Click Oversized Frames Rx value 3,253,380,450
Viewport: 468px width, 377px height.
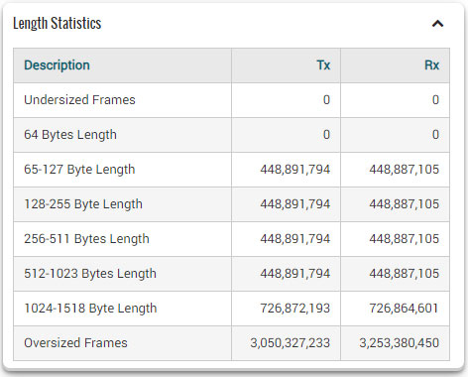pyautogui.click(x=400, y=343)
